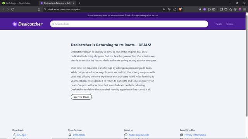
Task: Go forward in browser history
Action: tap(8, 9)
